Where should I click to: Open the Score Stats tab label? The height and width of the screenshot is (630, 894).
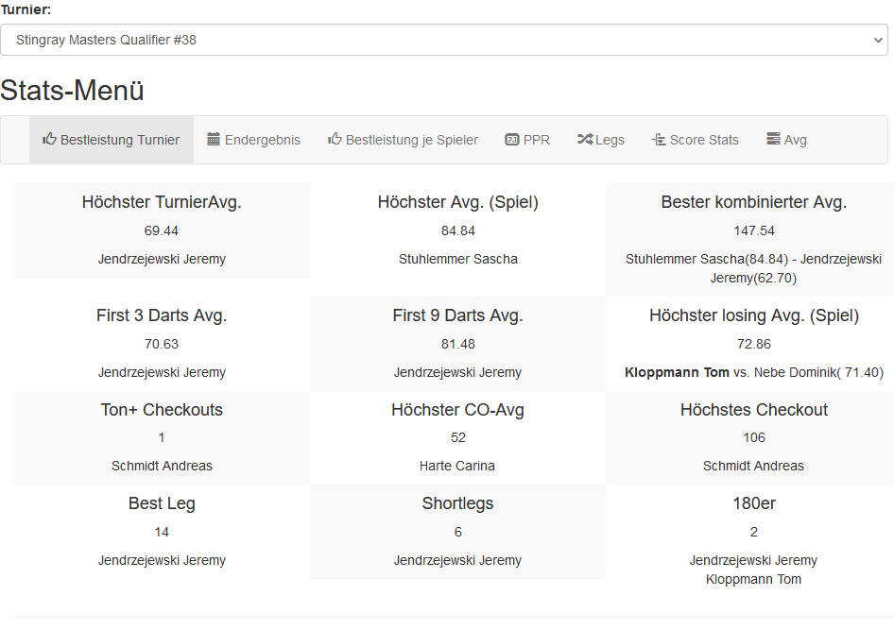coord(704,140)
